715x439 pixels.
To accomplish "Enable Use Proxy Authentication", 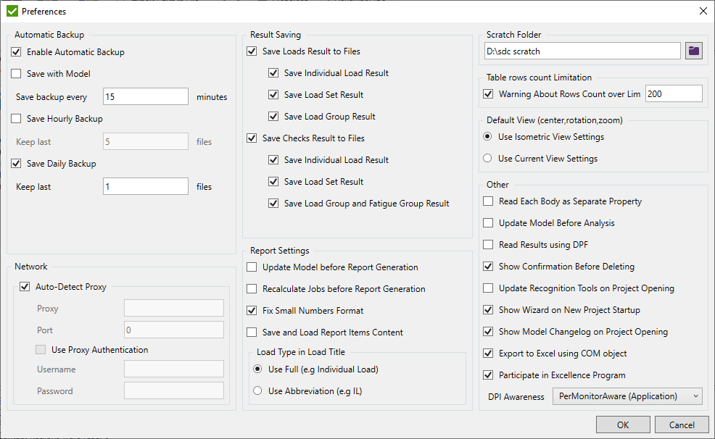I will [x=41, y=349].
